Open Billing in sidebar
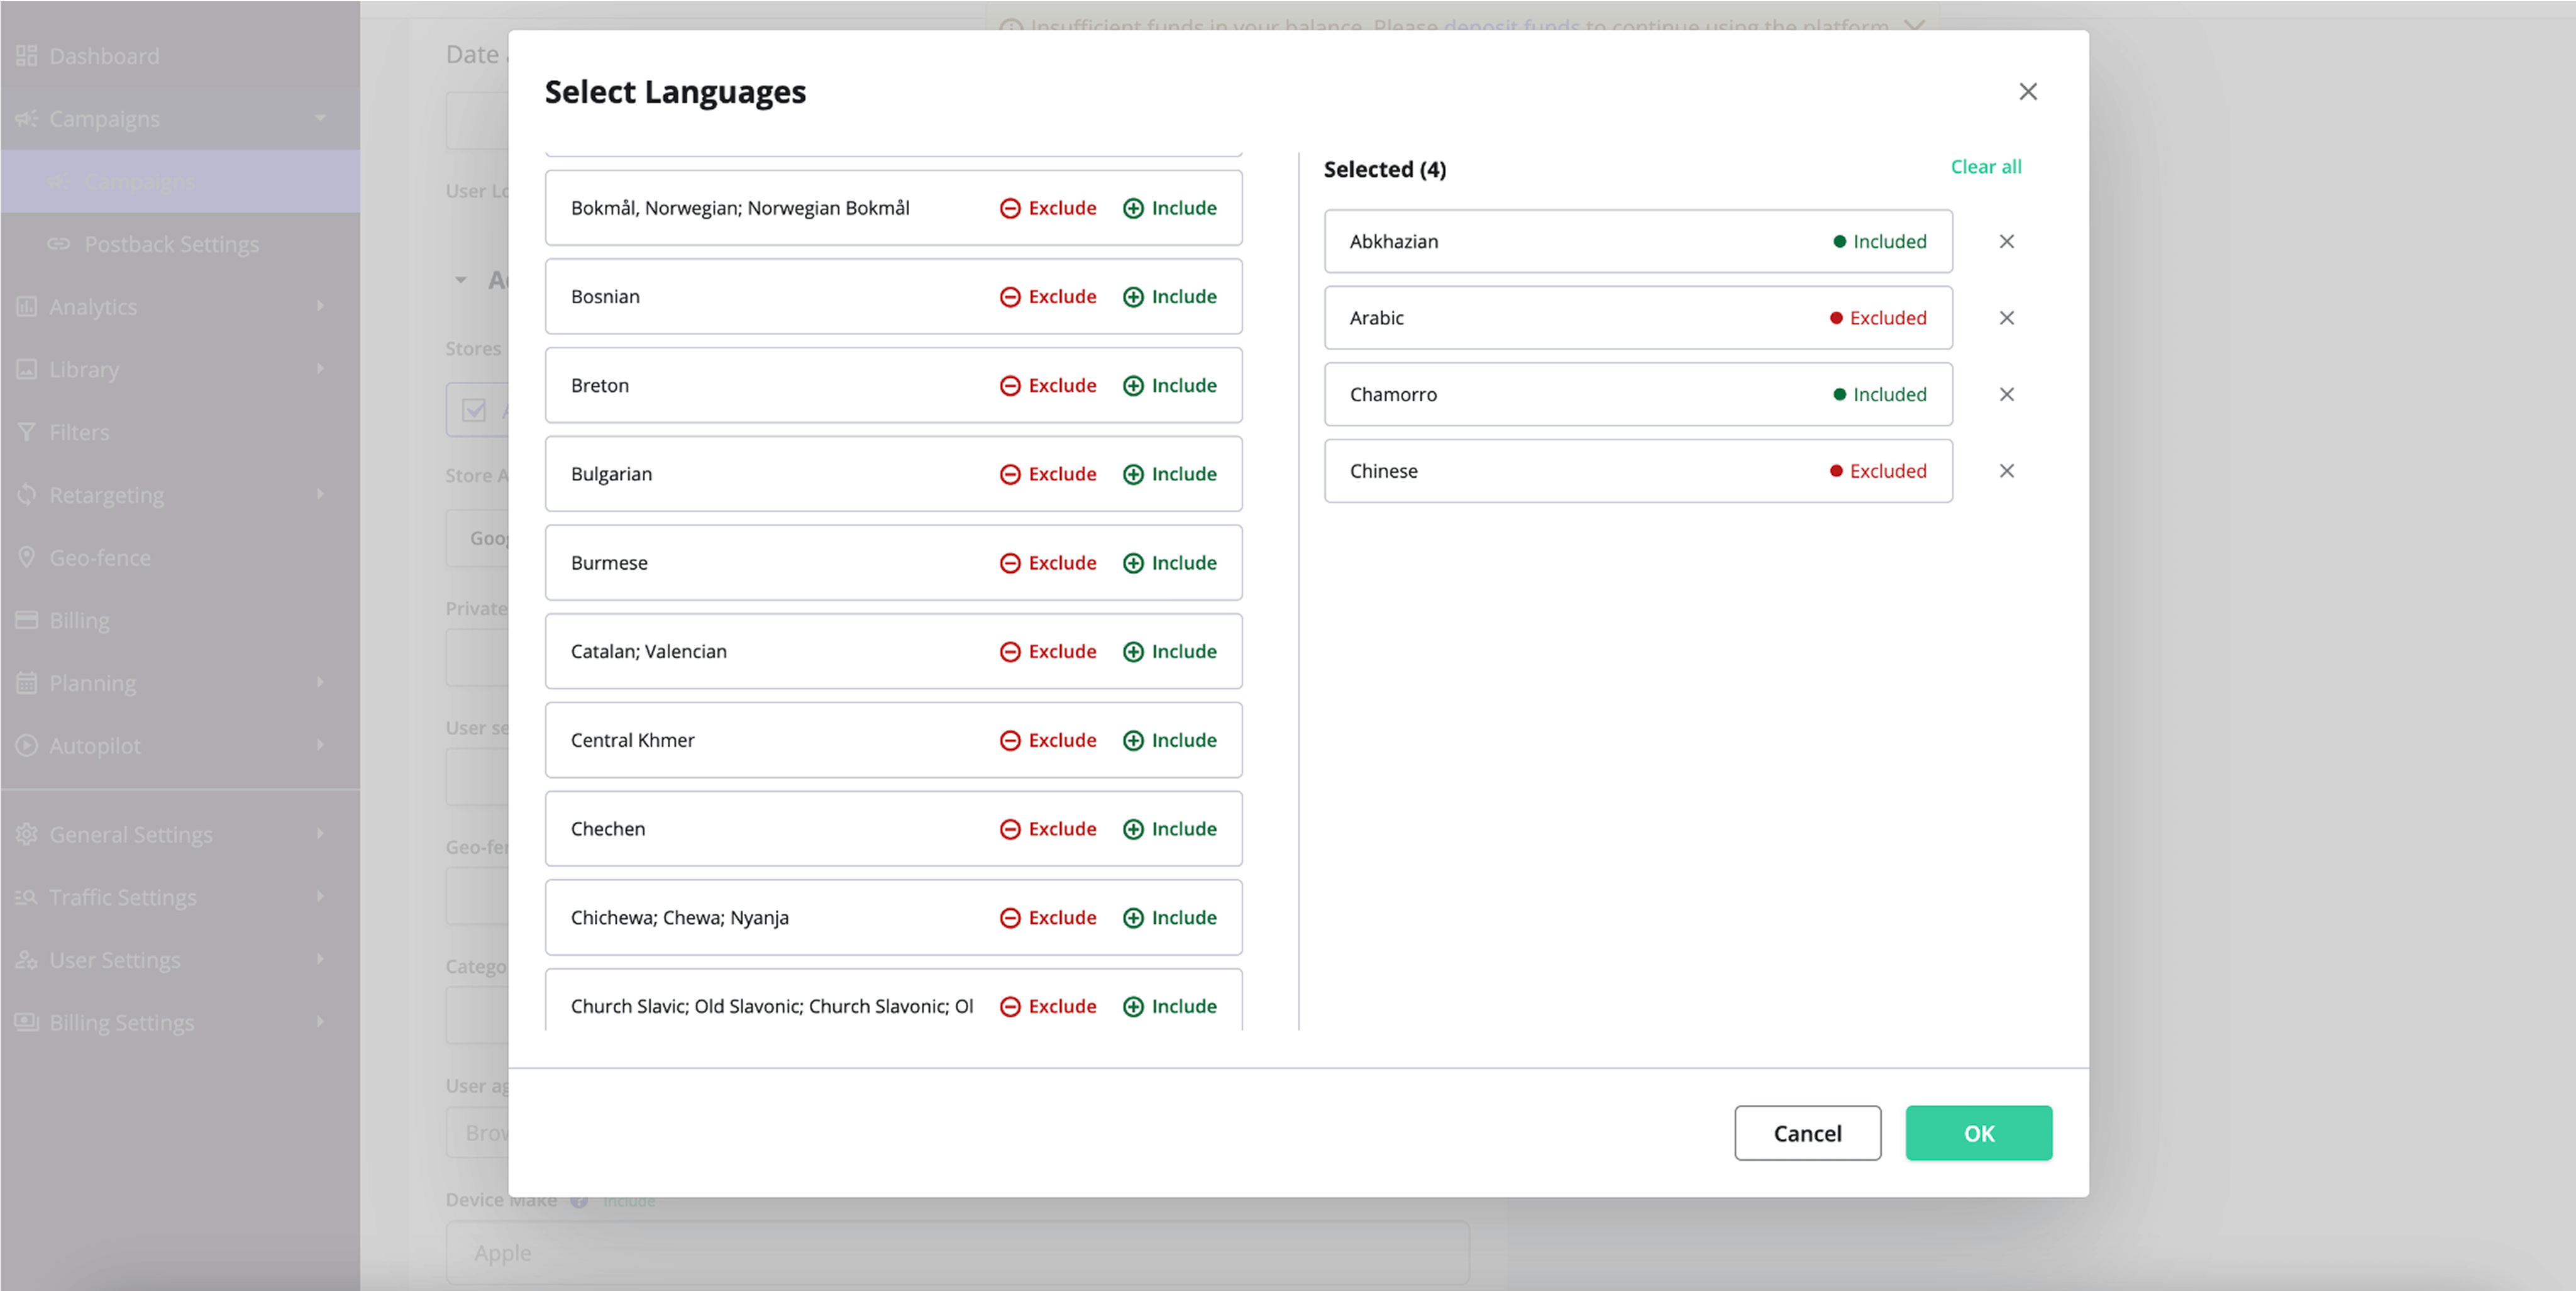The height and width of the screenshot is (1291, 2576). pos(180,621)
